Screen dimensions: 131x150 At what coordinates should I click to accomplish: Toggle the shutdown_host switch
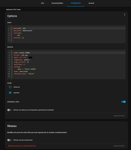coord(123,102)
